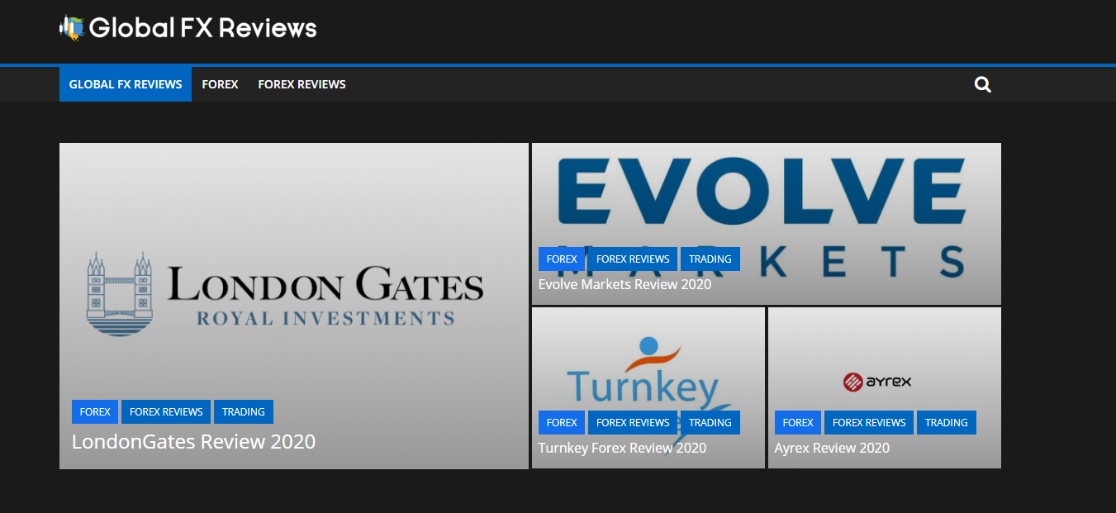Select the GLOBAL FX REVIEWS menu item
This screenshot has height=513, width=1116.
[126, 84]
